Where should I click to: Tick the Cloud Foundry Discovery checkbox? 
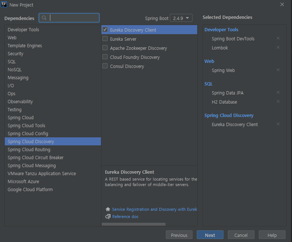tap(105, 57)
